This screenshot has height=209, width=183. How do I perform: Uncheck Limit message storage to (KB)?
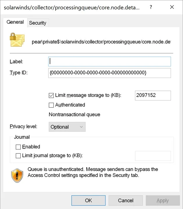pos(51,96)
